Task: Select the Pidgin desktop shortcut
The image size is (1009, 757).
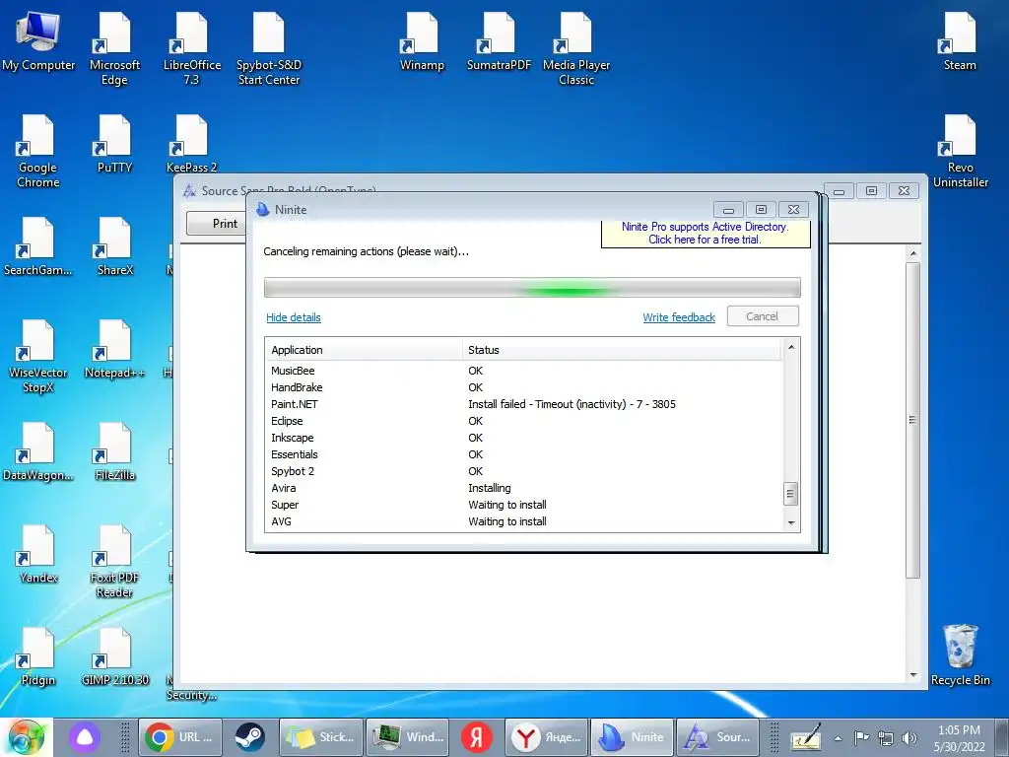Action: 38,656
